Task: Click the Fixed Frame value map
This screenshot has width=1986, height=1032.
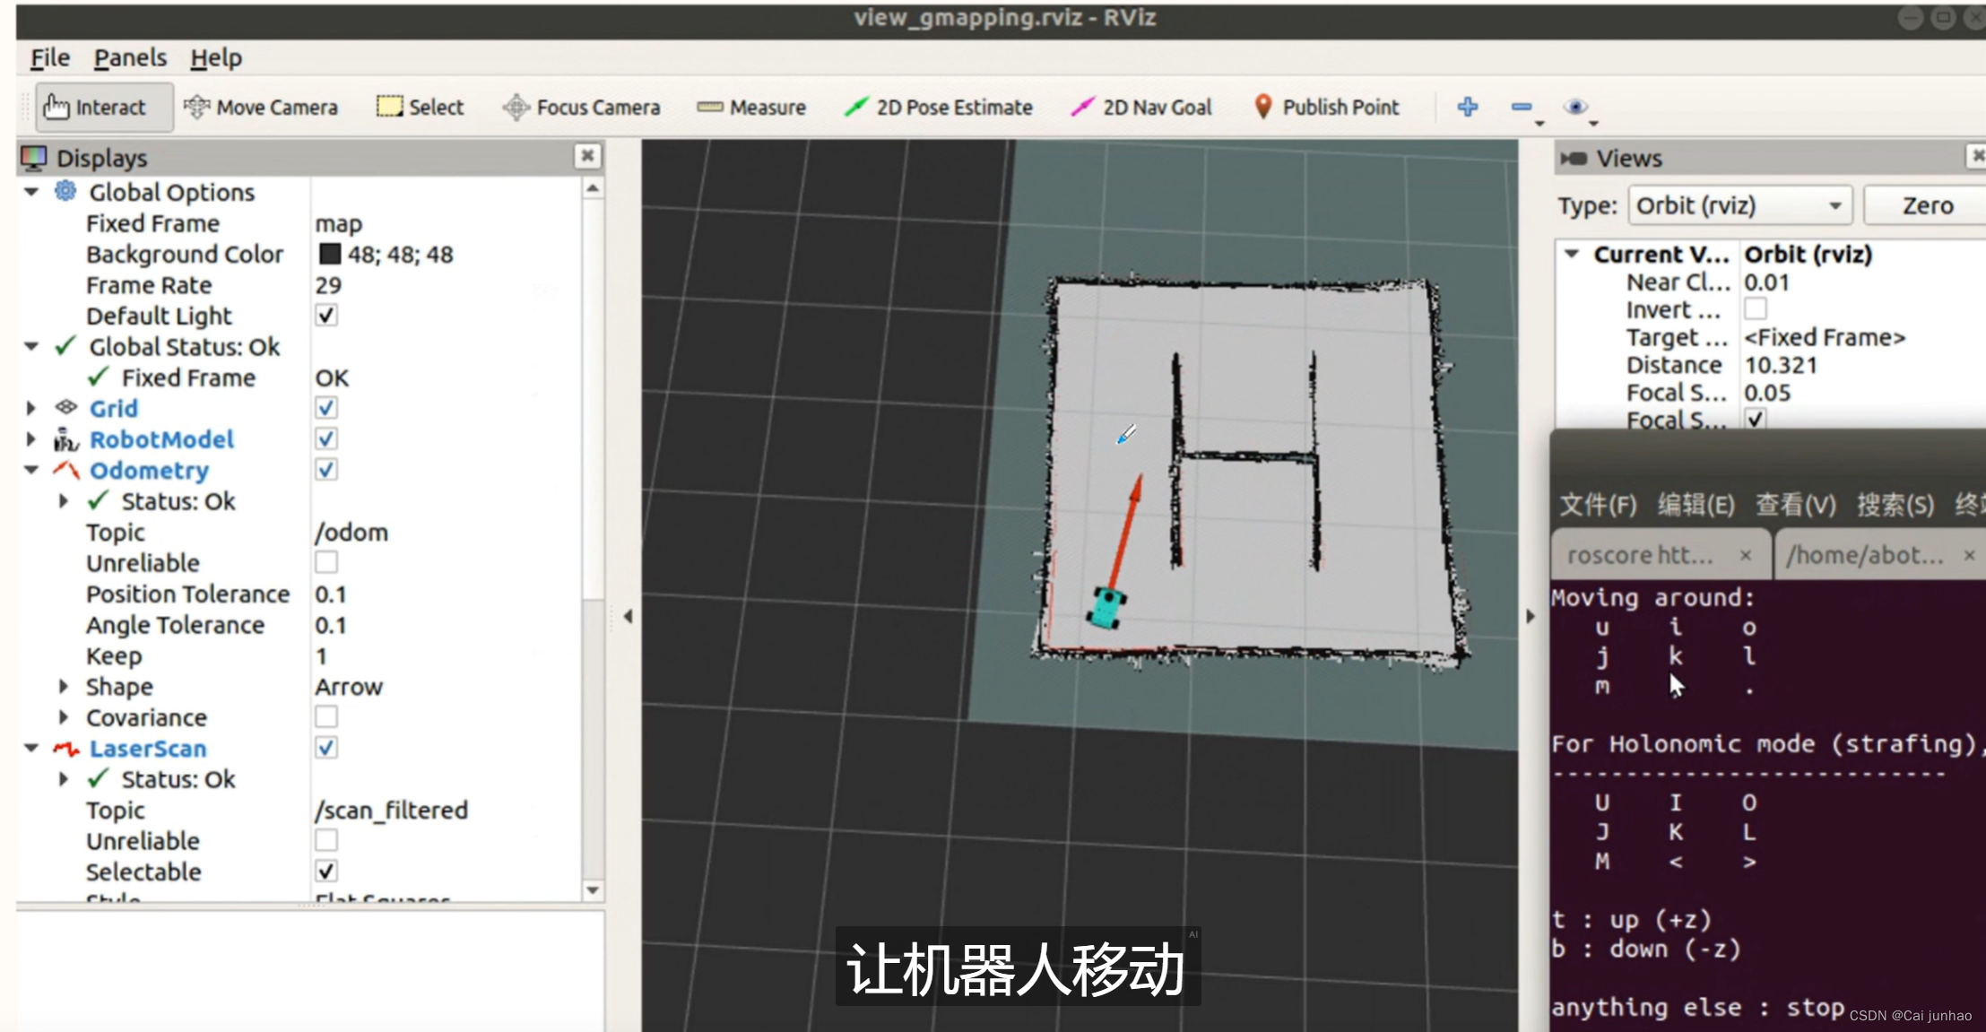Action: (x=338, y=223)
